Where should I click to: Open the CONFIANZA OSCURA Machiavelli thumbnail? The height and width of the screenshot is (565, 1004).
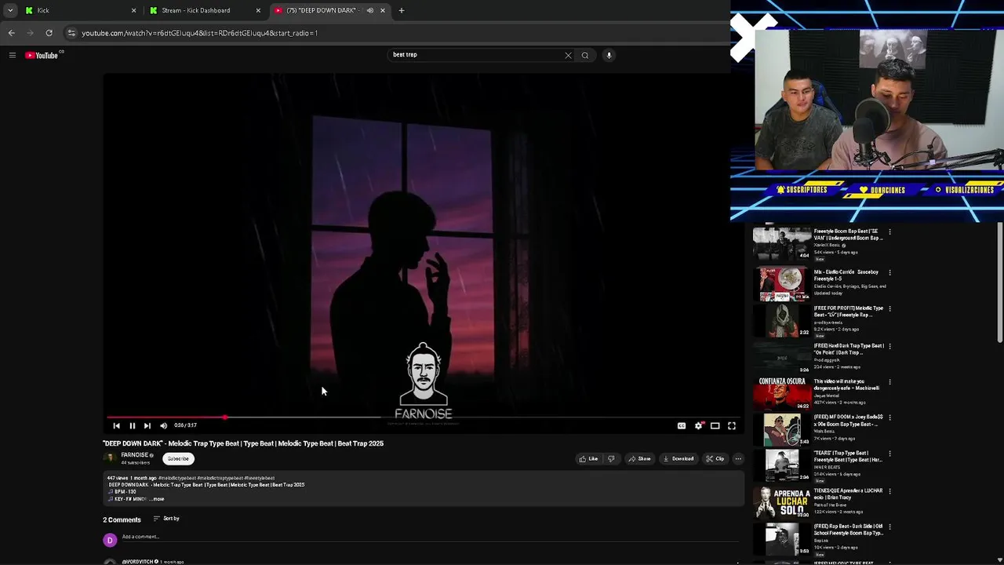(x=782, y=393)
